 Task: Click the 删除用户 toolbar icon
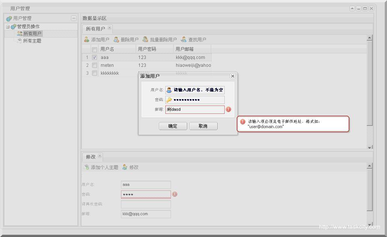click(x=116, y=39)
